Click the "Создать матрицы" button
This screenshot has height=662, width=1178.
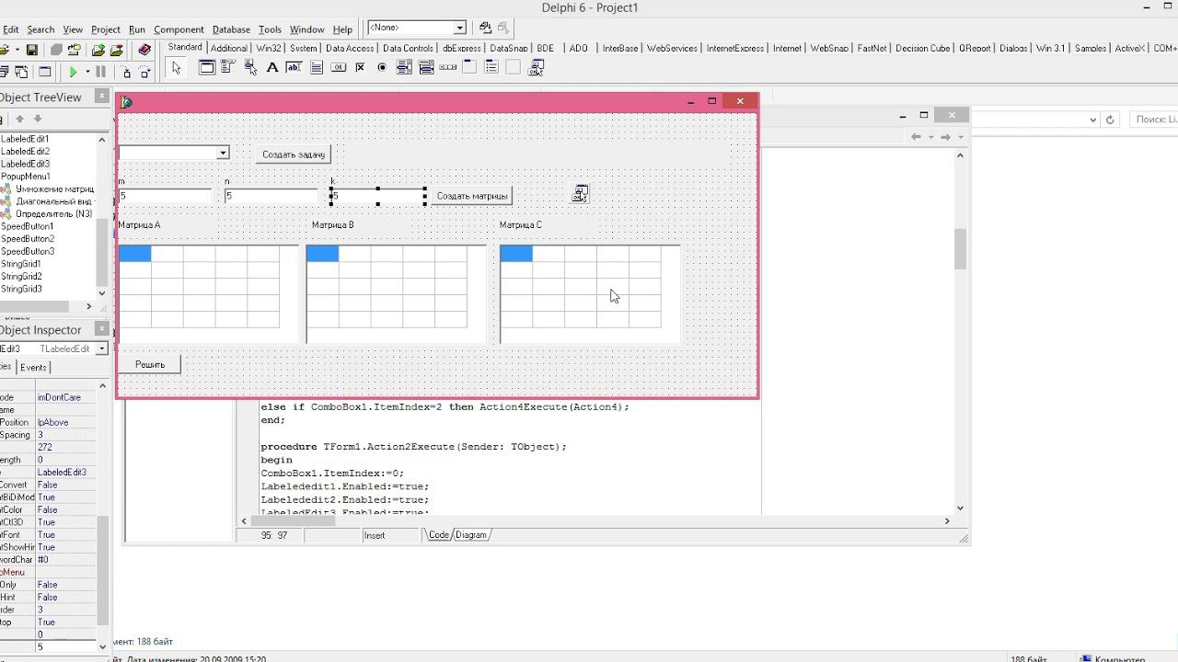tap(471, 196)
